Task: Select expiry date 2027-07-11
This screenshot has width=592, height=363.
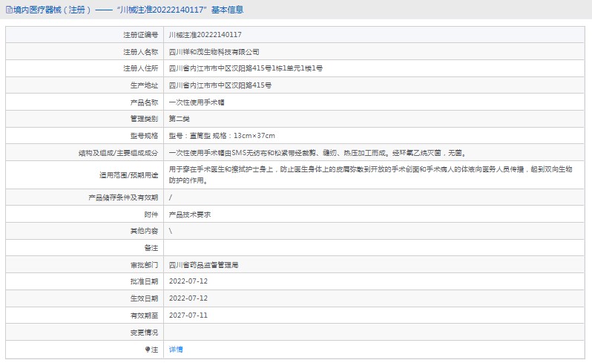Action: click(188, 315)
